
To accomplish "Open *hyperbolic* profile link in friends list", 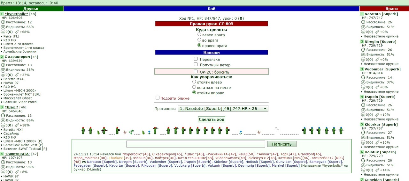I will (17, 14).
